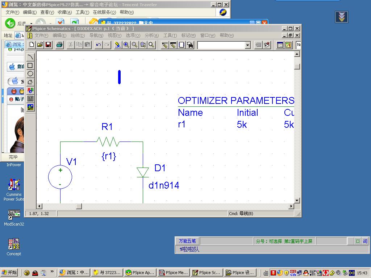The height and width of the screenshot is (278, 371).
Task: Click the New schematic file icon
Action: [x=32, y=45]
